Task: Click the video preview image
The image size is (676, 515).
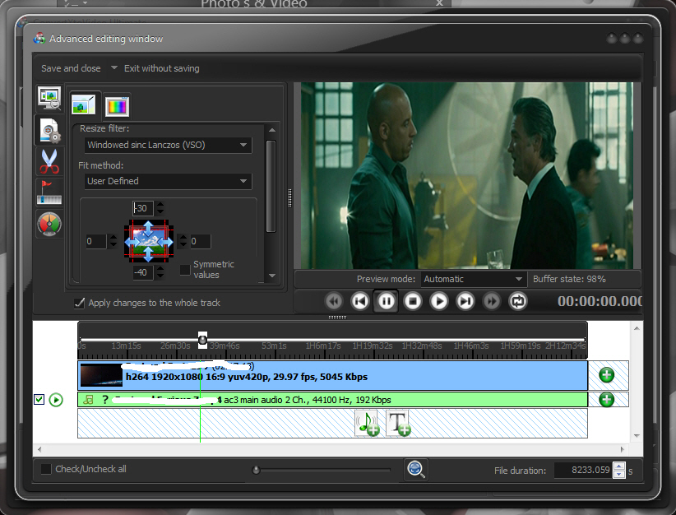Action: point(467,175)
